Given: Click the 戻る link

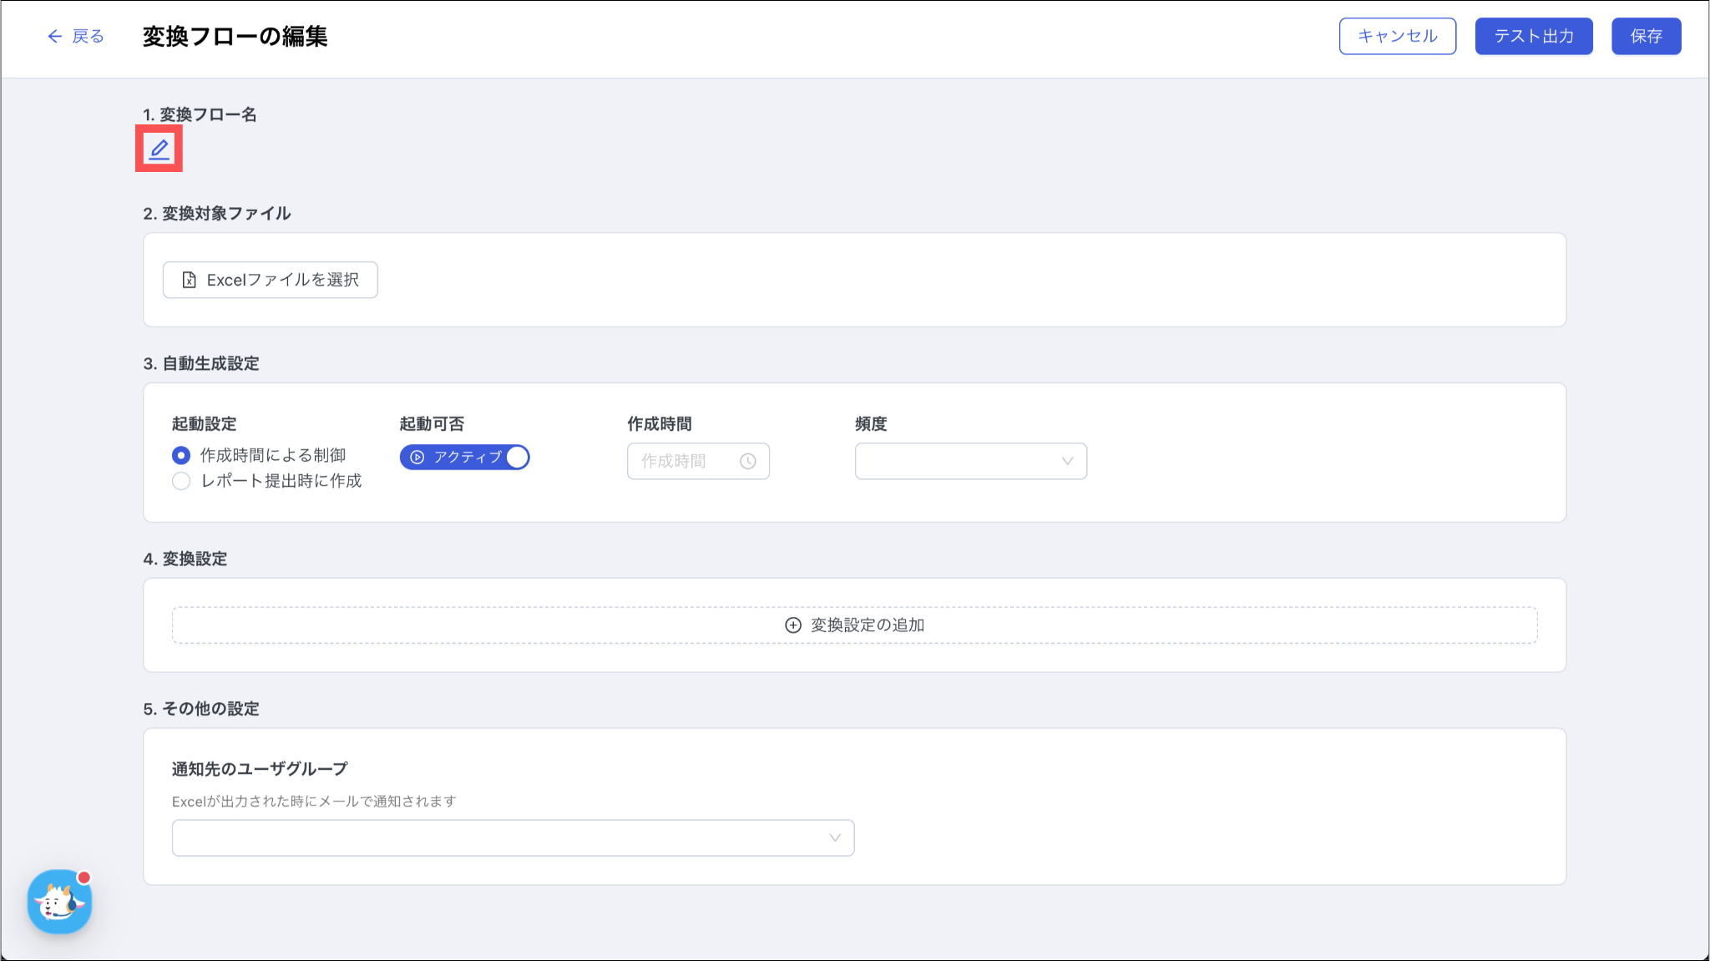Looking at the screenshot, I should (x=88, y=36).
